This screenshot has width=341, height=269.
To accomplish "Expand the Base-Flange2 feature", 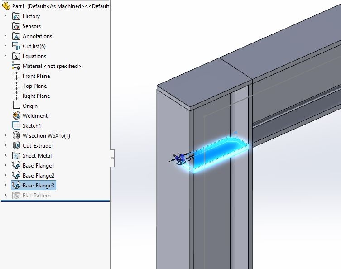I will tap(5, 175).
